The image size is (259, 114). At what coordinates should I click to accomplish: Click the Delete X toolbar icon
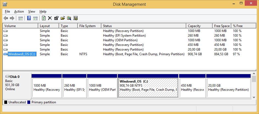50,18
